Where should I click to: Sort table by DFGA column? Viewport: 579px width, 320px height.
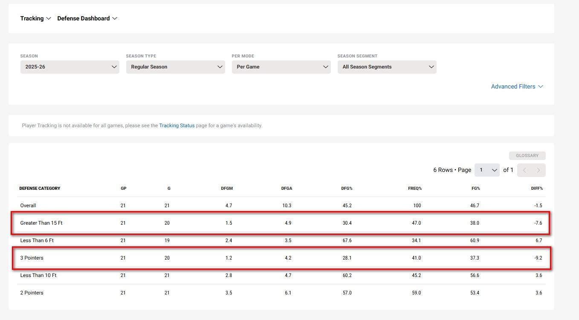pyautogui.click(x=287, y=188)
